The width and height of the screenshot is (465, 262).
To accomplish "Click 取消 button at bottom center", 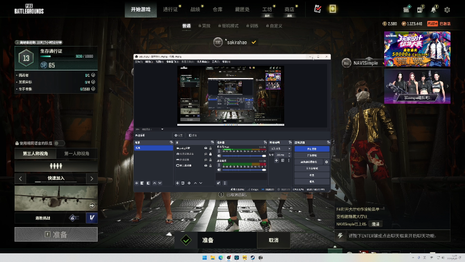I will pyautogui.click(x=273, y=240).
